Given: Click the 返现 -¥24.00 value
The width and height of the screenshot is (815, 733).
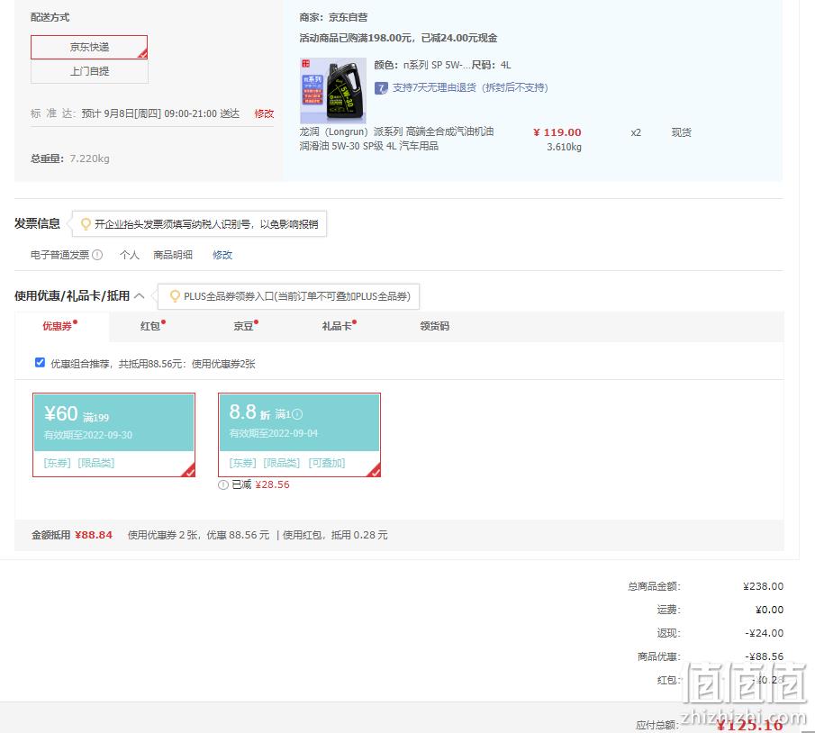Looking at the screenshot, I should (x=764, y=633).
